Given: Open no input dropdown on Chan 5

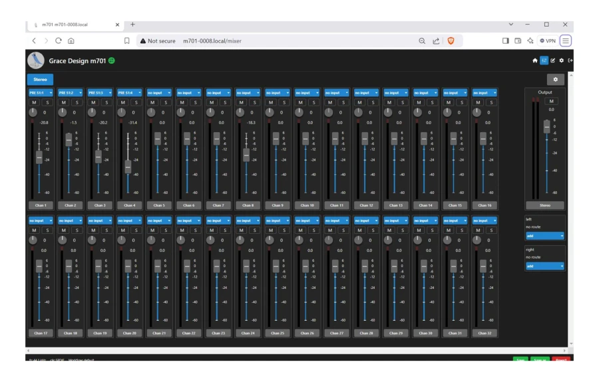Looking at the screenshot, I should click(x=159, y=92).
